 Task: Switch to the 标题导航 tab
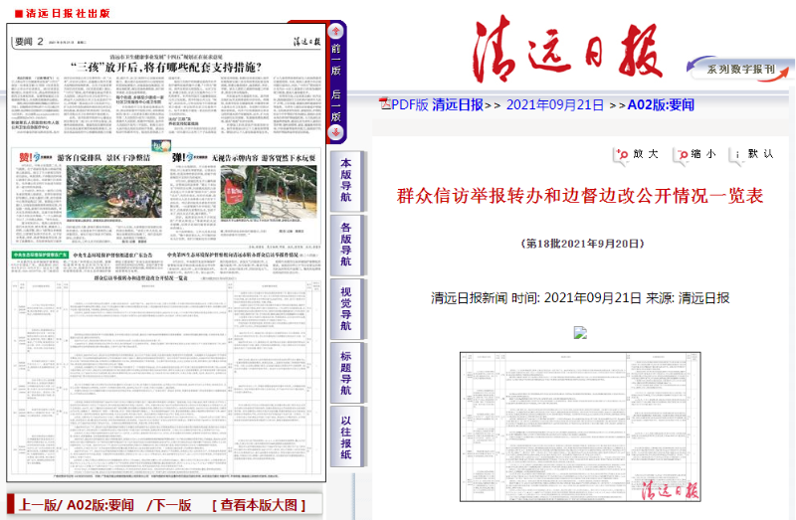(x=346, y=373)
